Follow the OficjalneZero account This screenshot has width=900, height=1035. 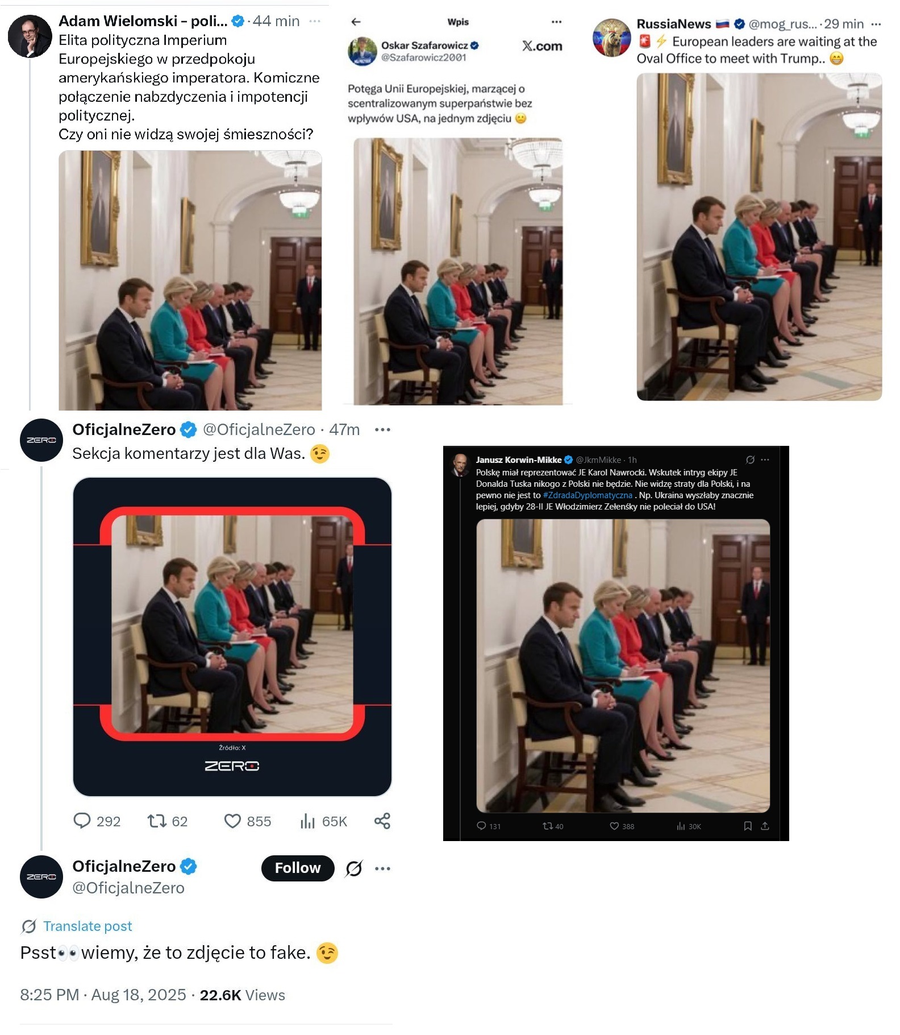[297, 868]
